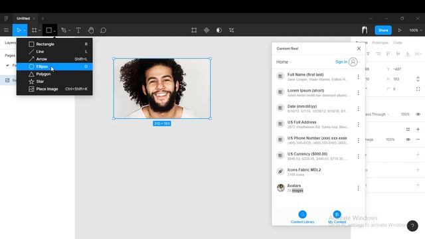Viewport: 425px width, 239px height.
Task: Open the Figma main menu hamburger
Action: [x=6, y=30]
